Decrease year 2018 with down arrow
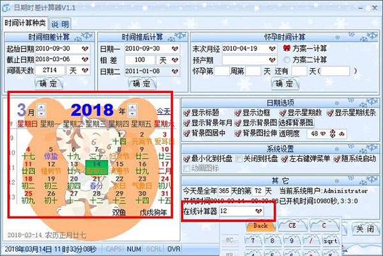The height and width of the screenshot is (256, 383). pyautogui.click(x=132, y=113)
